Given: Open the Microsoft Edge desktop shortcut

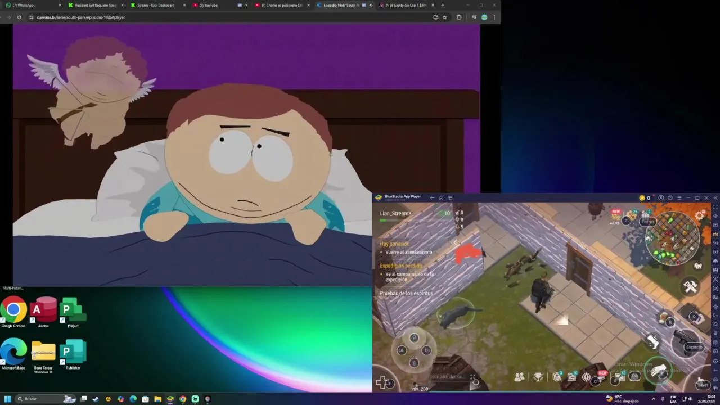Looking at the screenshot, I should [13, 354].
